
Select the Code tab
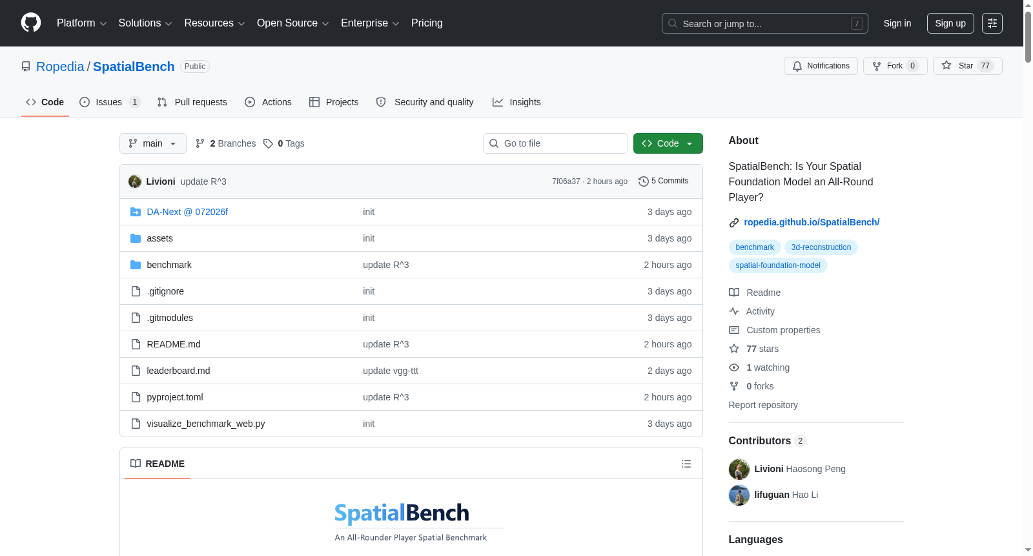[x=45, y=102]
